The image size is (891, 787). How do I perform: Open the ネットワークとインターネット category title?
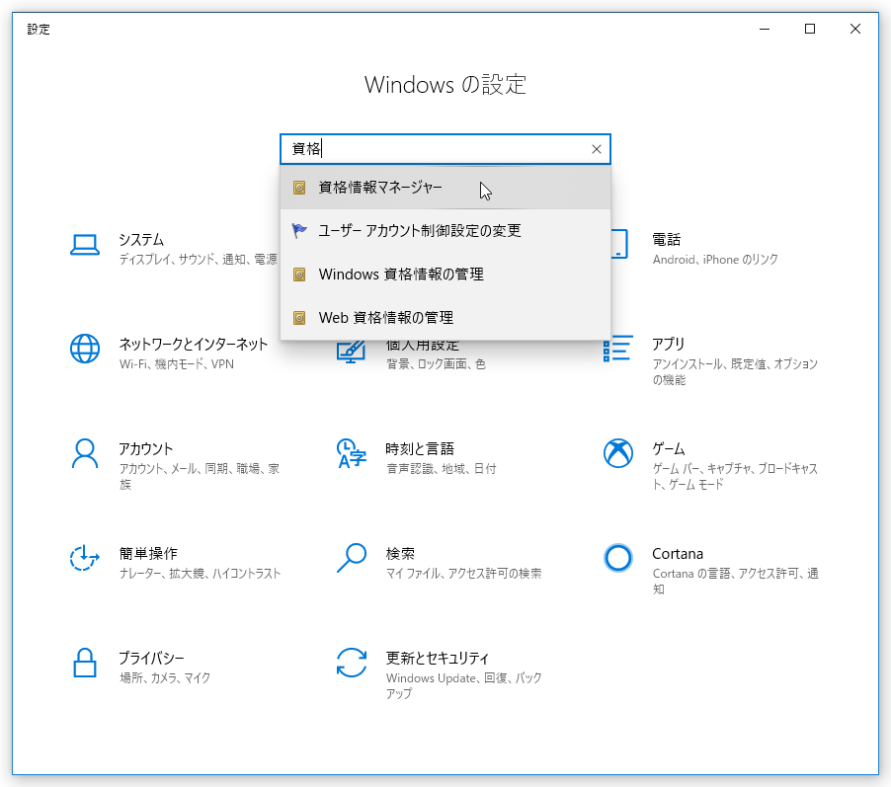click(194, 344)
